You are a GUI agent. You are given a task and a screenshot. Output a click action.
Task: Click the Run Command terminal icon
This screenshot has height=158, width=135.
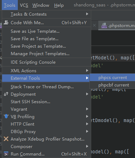6,154
